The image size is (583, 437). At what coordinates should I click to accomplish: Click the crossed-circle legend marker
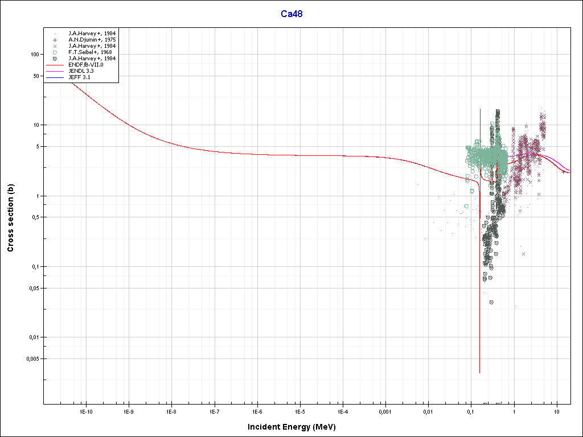pos(55,59)
